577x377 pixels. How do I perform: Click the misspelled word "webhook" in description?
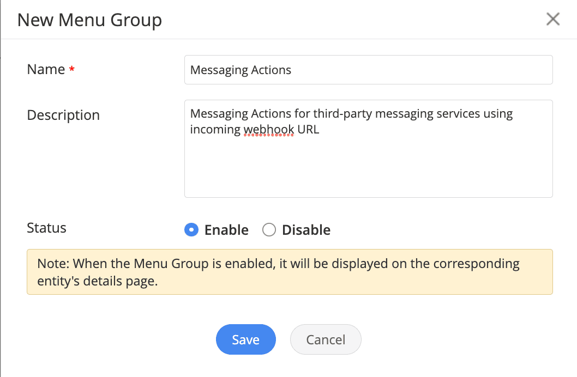(x=268, y=130)
